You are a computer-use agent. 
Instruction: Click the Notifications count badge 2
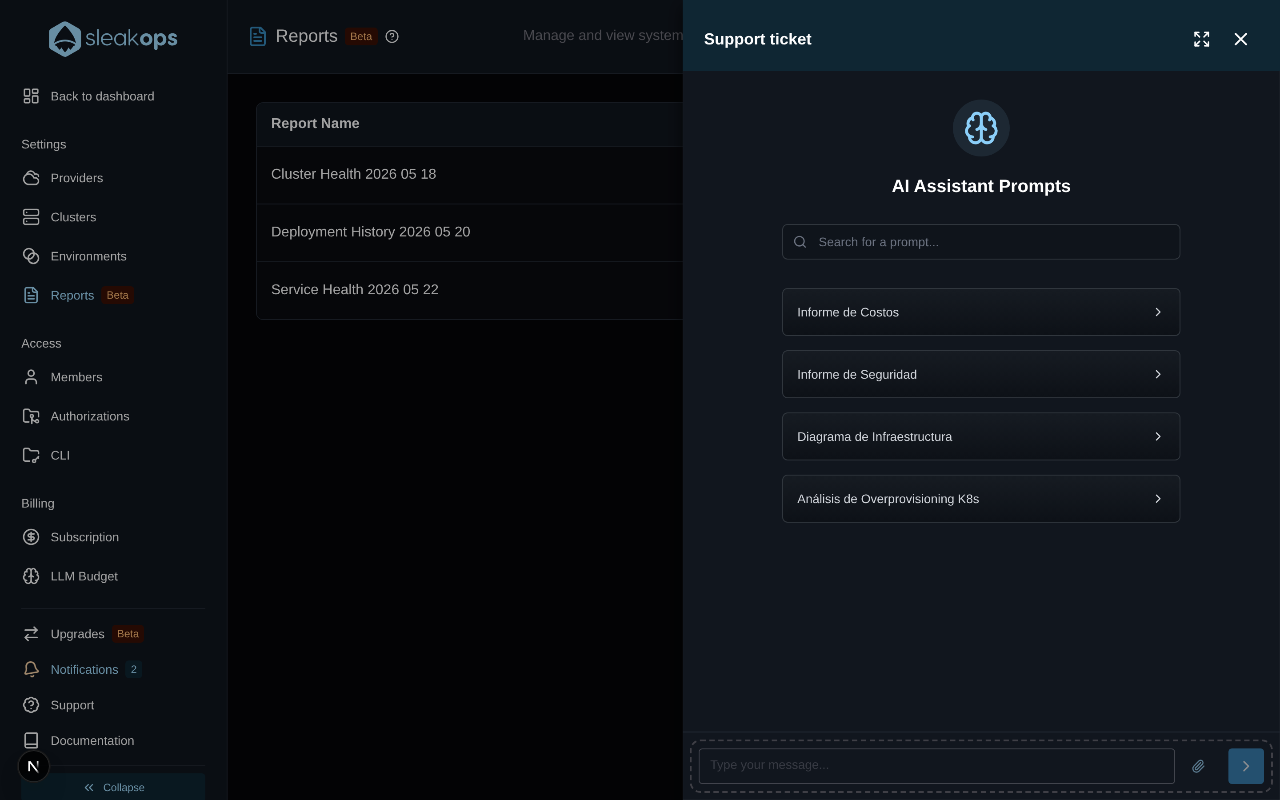point(134,669)
